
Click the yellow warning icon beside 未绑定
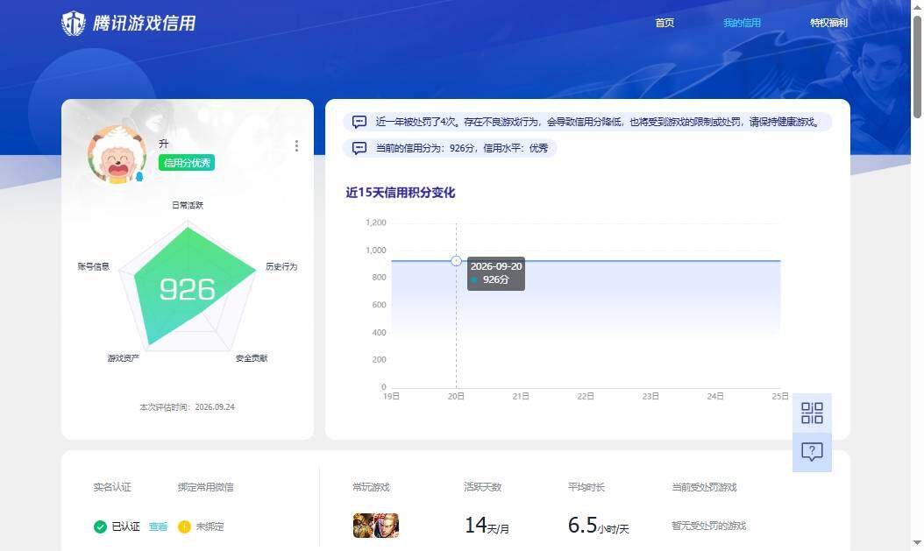(184, 526)
